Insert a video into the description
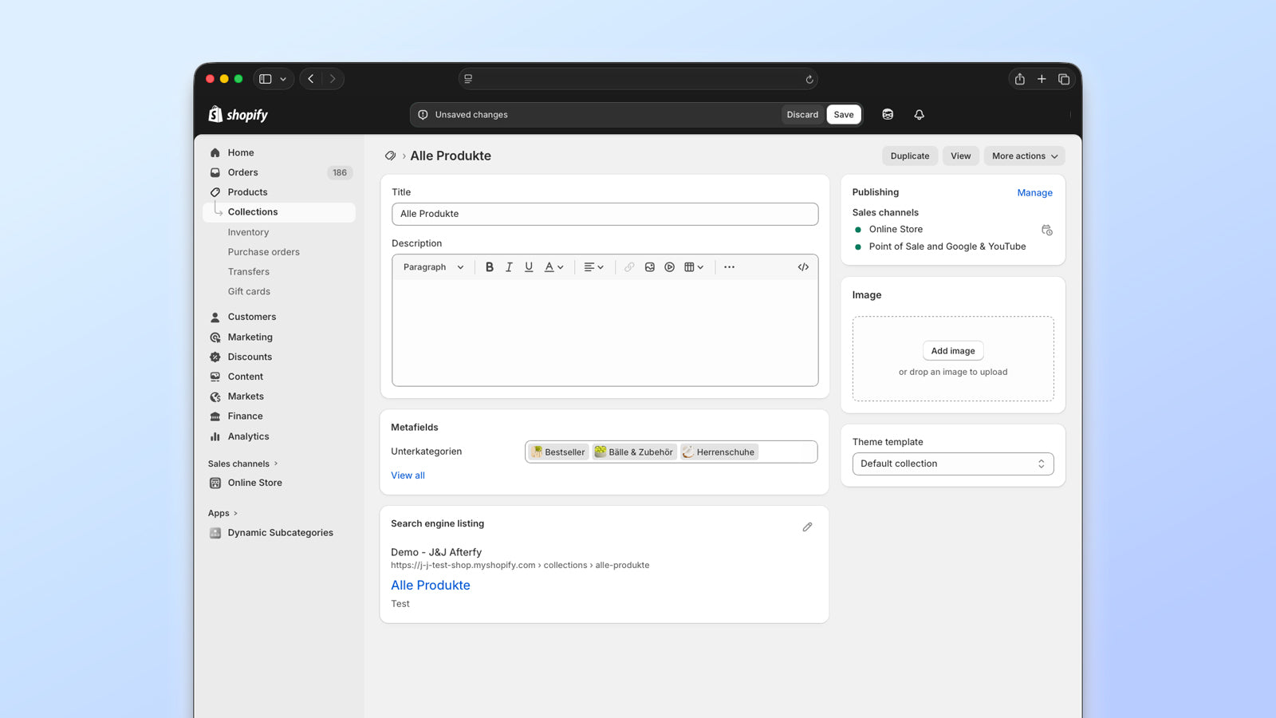 click(669, 266)
